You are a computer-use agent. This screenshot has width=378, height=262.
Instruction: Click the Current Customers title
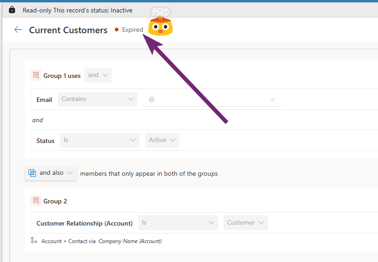click(x=68, y=30)
